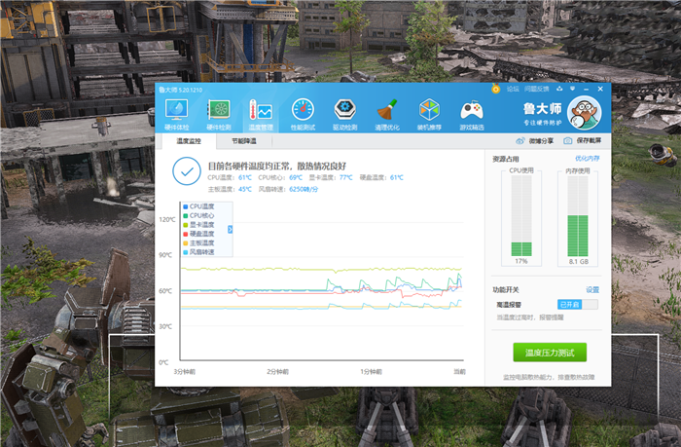
Task: Click the skin/theme icon in title bar
Action: tap(559, 89)
